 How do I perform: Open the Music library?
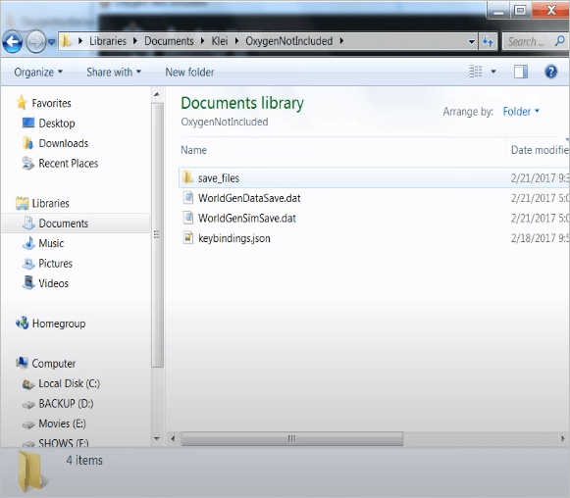(x=51, y=243)
